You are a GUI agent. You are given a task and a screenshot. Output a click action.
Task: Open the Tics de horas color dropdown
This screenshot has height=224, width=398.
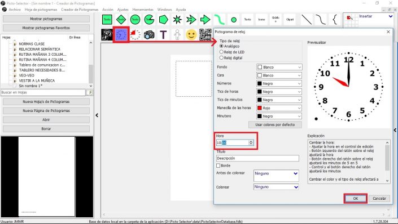279,92
